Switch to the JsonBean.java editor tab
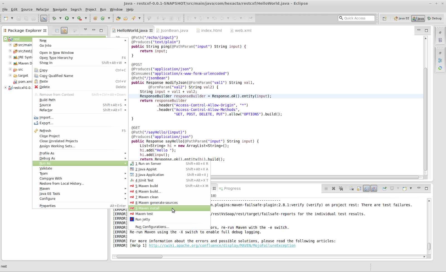This screenshot has width=446, height=272. [172, 31]
